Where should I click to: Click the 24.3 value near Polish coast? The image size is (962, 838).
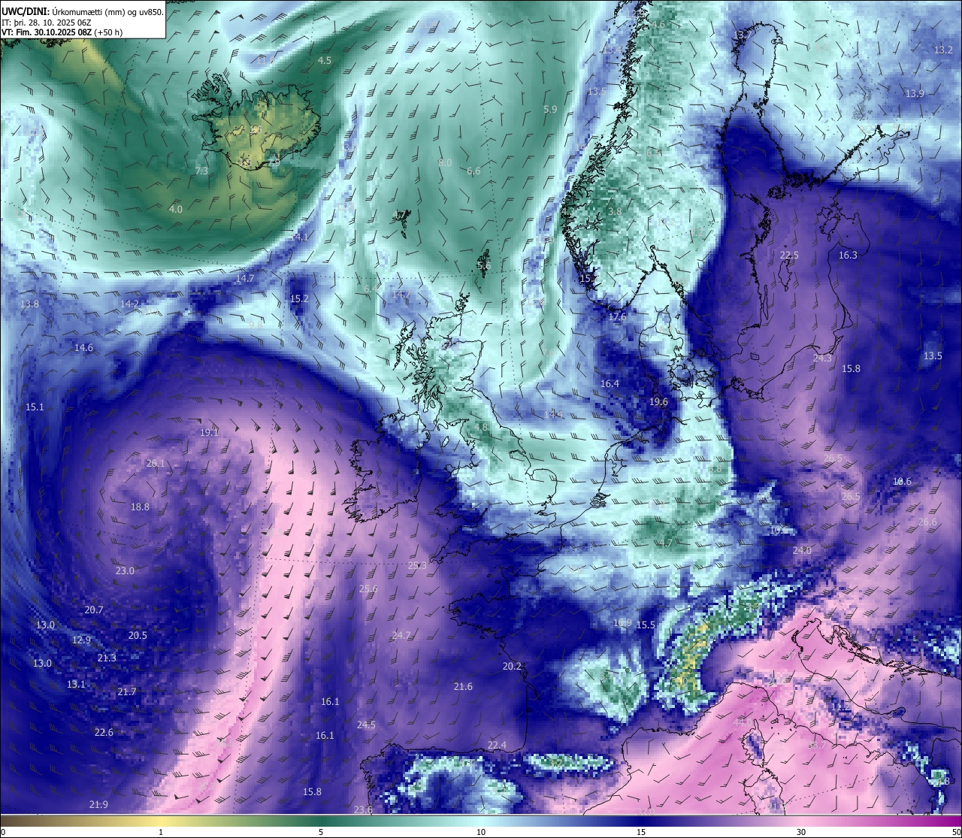coord(822,358)
